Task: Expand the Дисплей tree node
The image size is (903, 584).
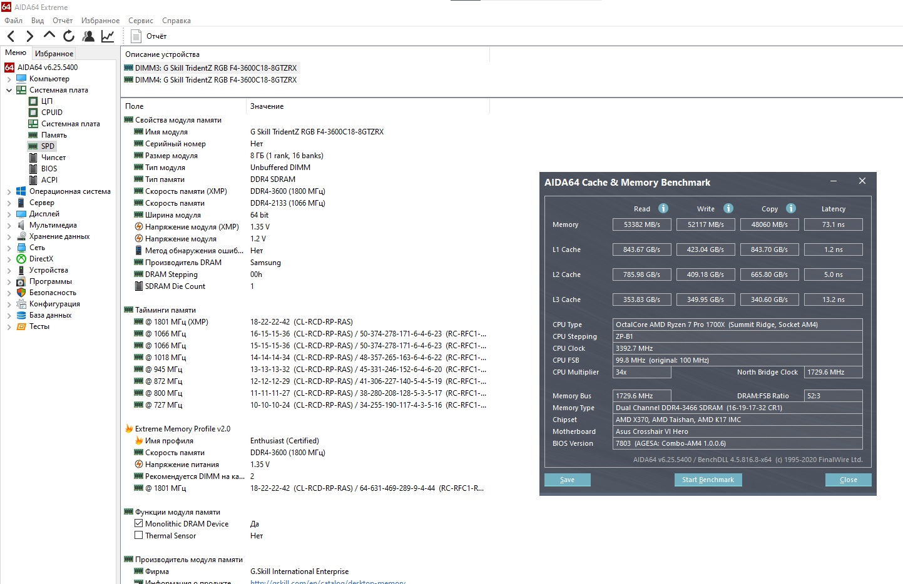Action: pyautogui.click(x=9, y=214)
